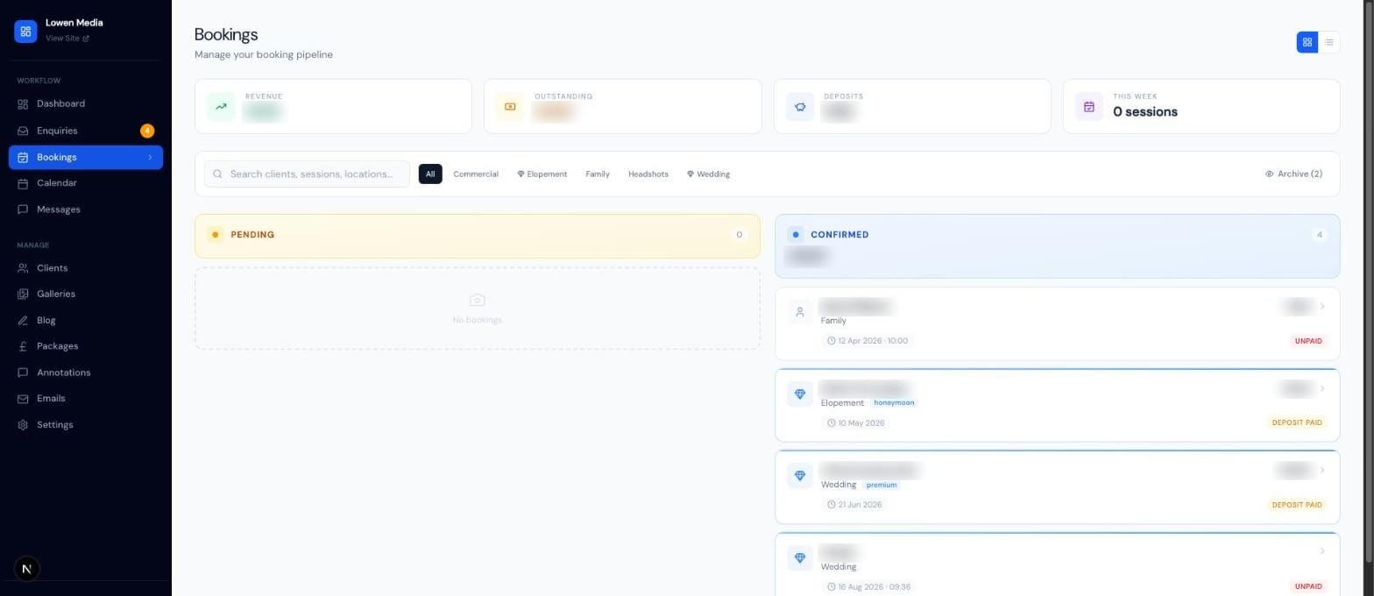Click the Messages speech bubble icon
This screenshot has width=1374, height=596.
coord(23,209)
